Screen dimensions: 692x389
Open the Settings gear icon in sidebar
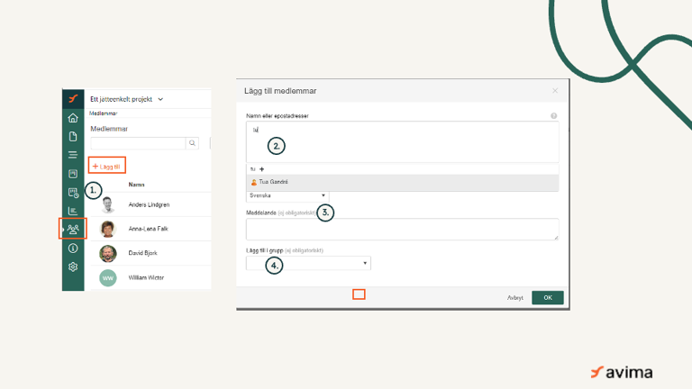tap(73, 267)
